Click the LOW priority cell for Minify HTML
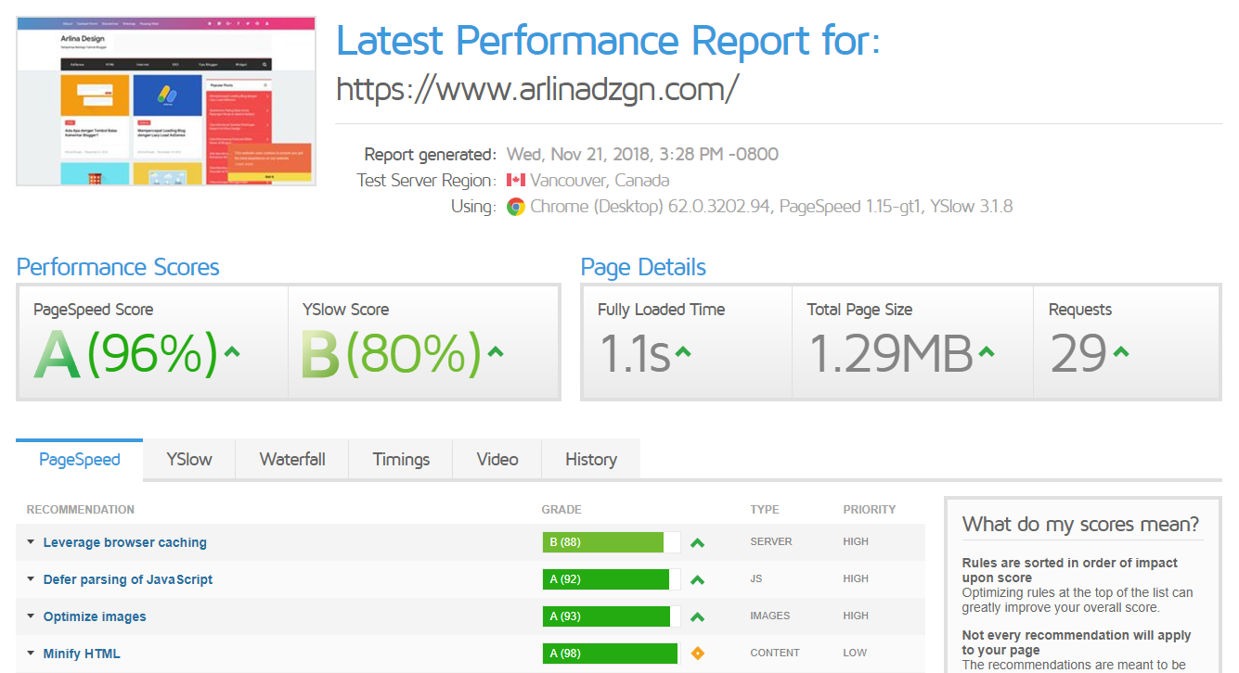This screenshot has width=1239, height=673. (855, 654)
